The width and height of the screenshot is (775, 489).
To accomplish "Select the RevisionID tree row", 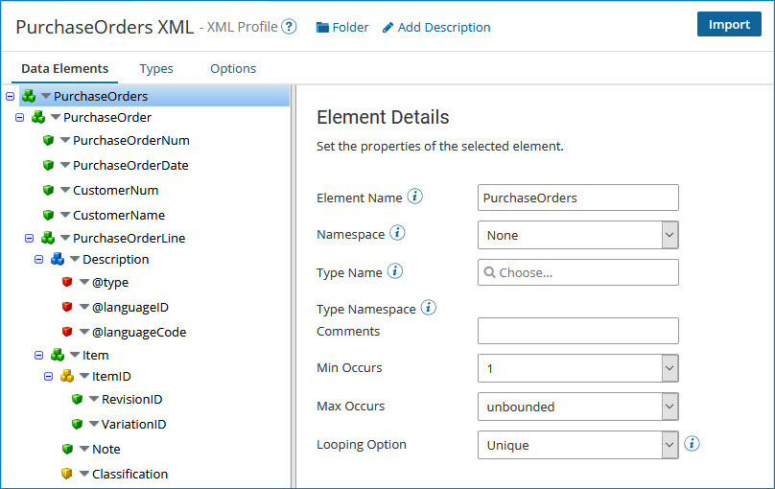I will (132, 399).
